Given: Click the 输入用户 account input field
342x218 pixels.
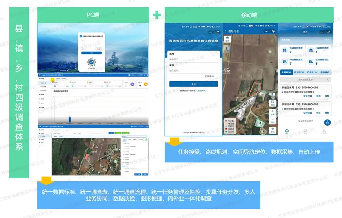Looking at the screenshot, I should [193, 59].
